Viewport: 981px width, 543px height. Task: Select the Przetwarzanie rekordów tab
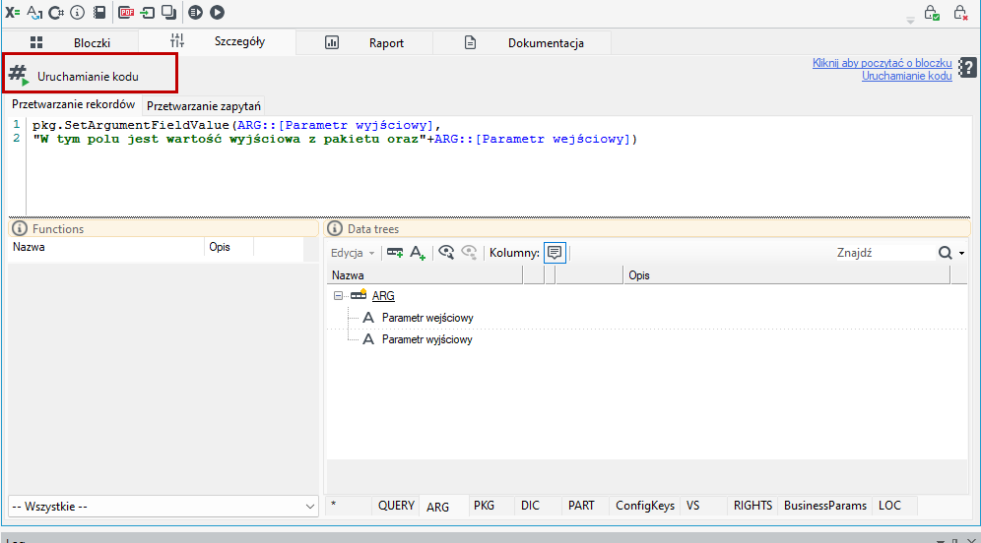74,104
